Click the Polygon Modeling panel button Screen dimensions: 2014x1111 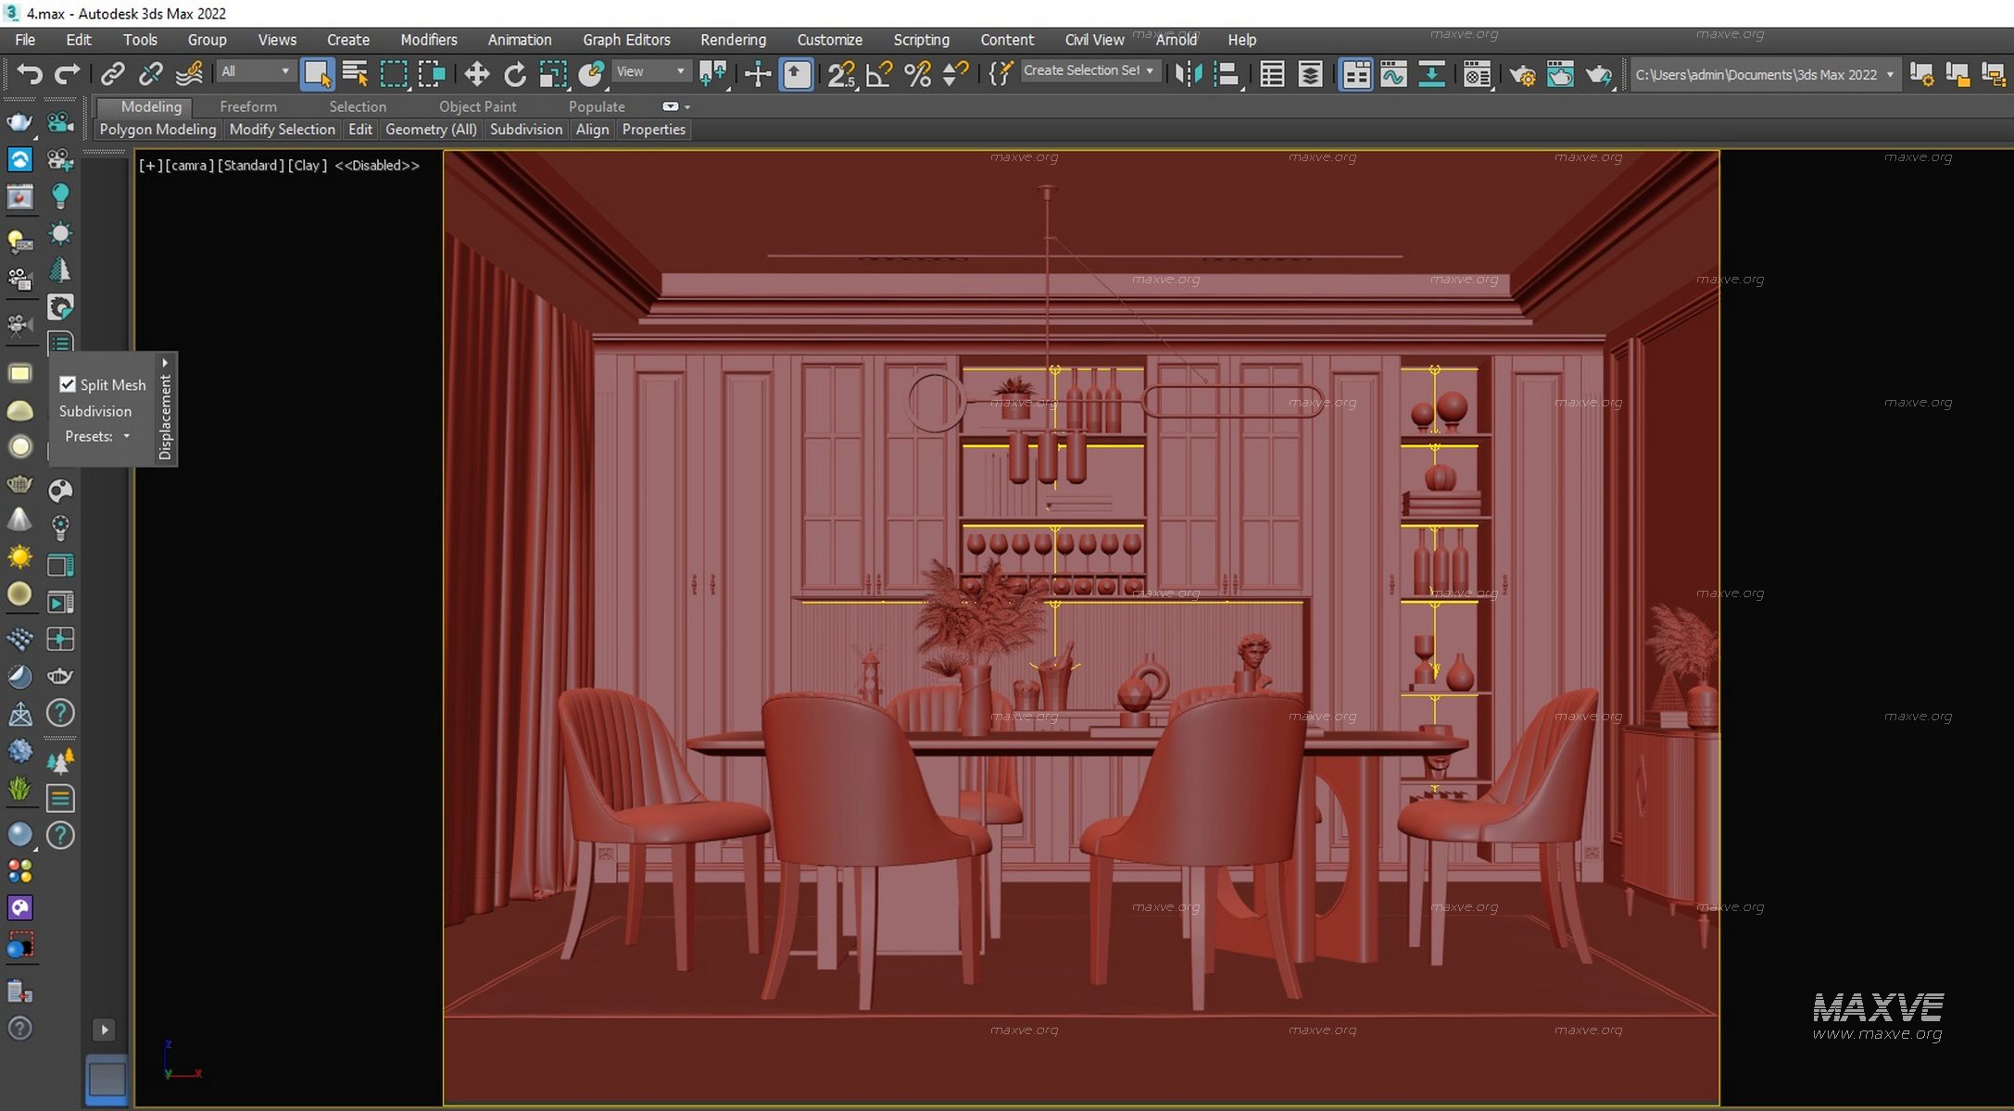[157, 130]
